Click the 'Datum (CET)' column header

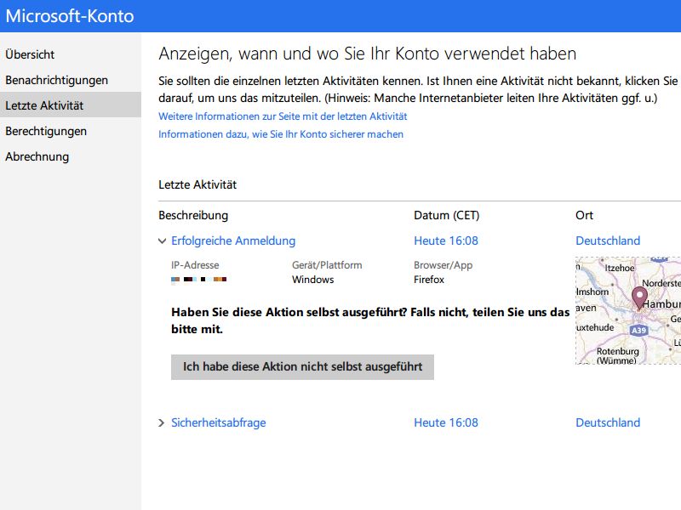click(x=446, y=216)
